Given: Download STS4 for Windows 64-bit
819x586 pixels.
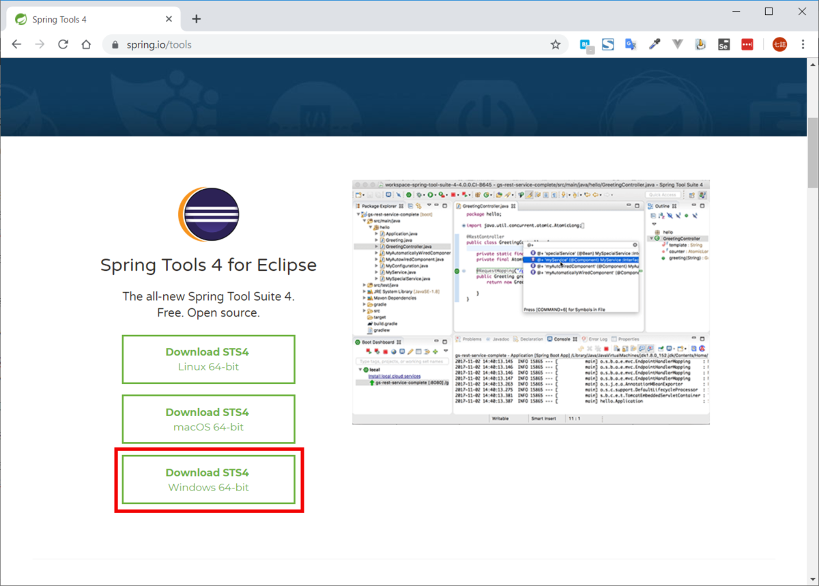Looking at the screenshot, I should 208,480.
